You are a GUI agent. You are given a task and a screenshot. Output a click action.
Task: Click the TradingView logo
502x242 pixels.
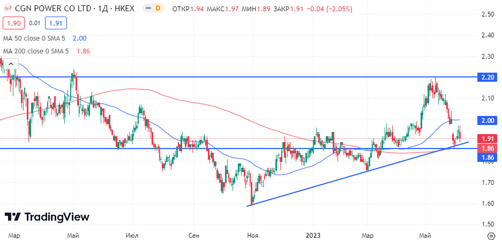pos(47,217)
